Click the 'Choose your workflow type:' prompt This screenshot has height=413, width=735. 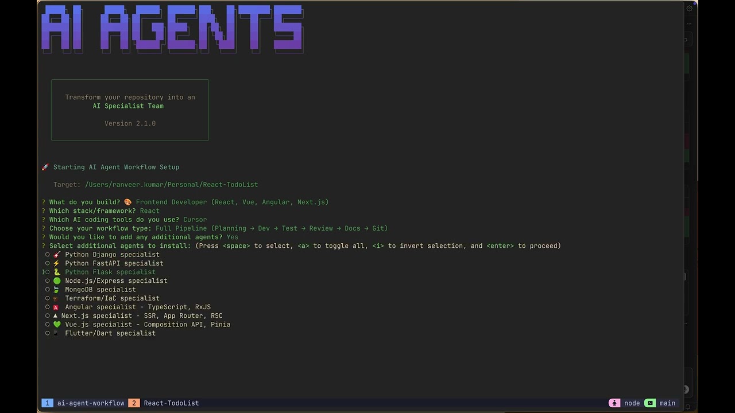[x=100, y=228]
